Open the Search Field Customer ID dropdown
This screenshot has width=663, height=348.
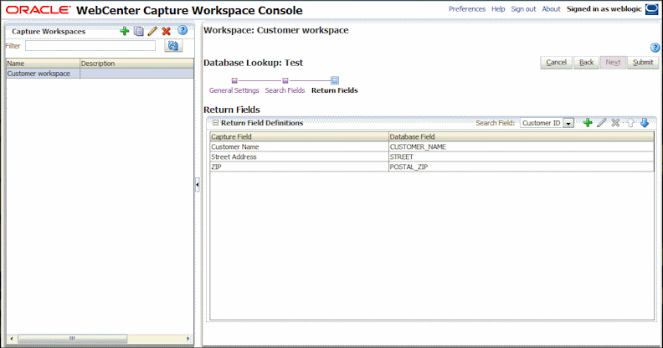(568, 123)
